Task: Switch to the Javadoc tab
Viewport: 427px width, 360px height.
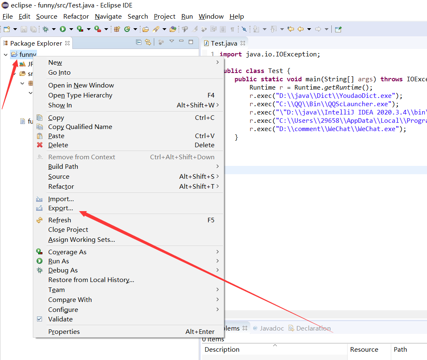Action: click(269, 328)
